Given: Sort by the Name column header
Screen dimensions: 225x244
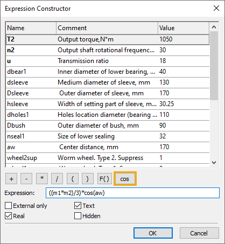Looking at the screenshot, I should coord(31,28).
